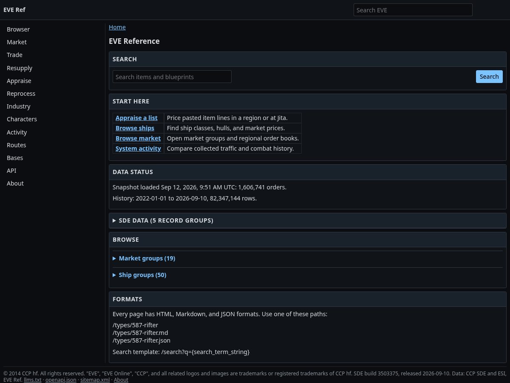Screen dimensions: 510x383
Task: Click the Home breadcrumb link
Action: click(x=117, y=27)
